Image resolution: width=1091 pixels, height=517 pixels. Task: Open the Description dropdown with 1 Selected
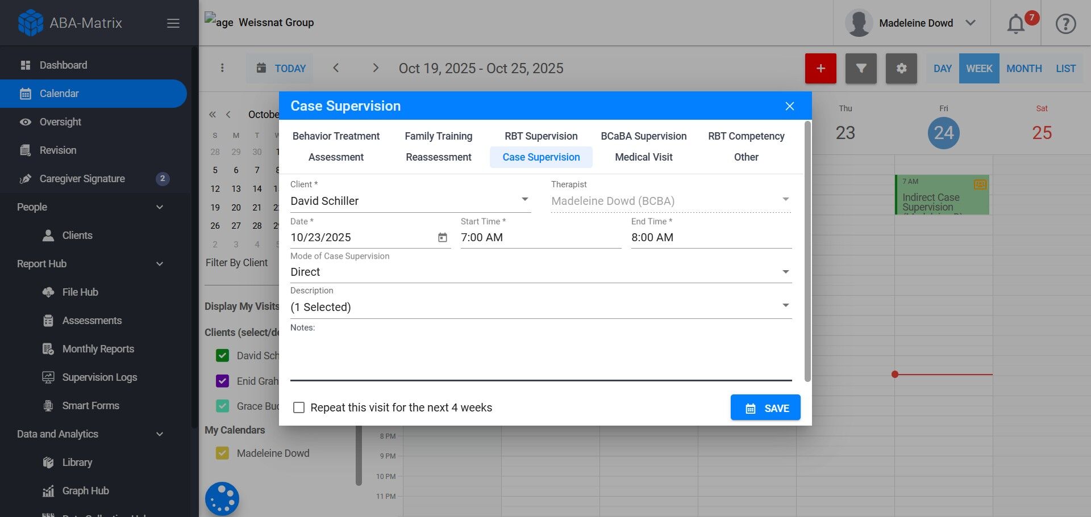click(x=540, y=307)
